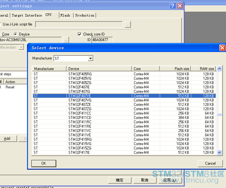Screen dimensions: 226x188
Task: Select the STM32F407VG device row
Action: 124,100
